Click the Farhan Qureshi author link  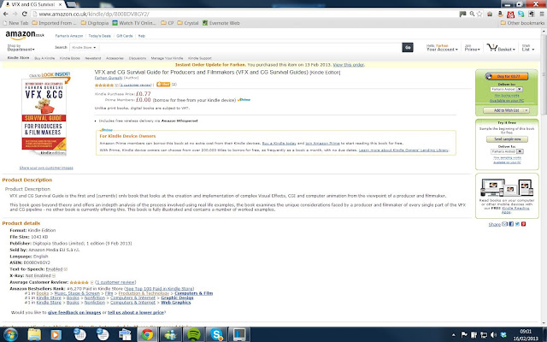point(109,78)
